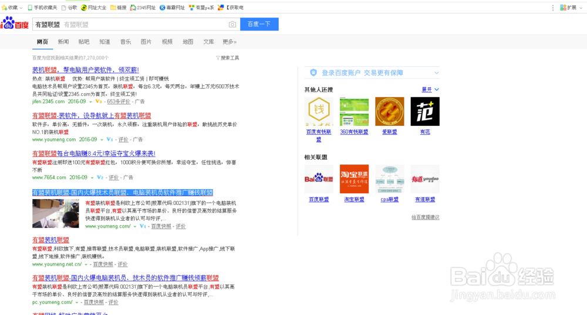
Task: Select the 网页 tab
Action: (42, 42)
